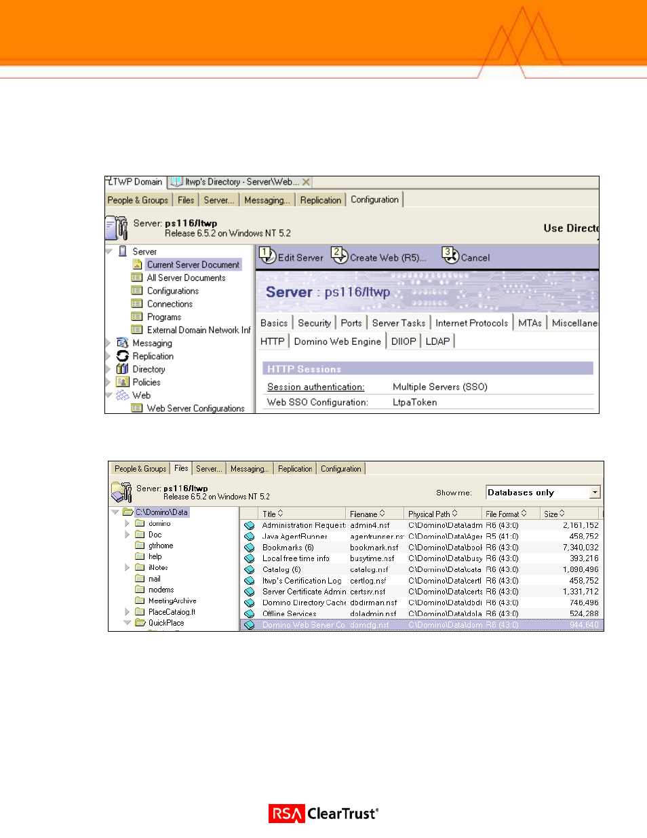Click the Edit Server button label
Image resolution: width=647 pixels, height=838 pixels.
tap(300, 258)
